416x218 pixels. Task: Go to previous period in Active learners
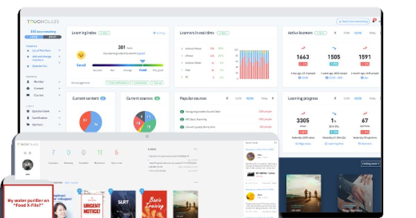(x=335, y=33)
